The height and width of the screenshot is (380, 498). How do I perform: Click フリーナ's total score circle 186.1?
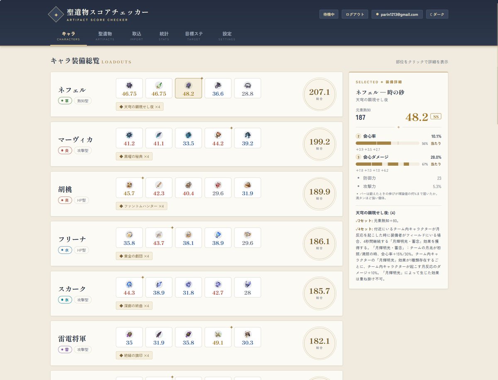click(320, 243)
